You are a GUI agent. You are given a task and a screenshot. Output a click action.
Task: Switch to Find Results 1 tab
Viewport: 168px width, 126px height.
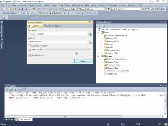(24, 120)
